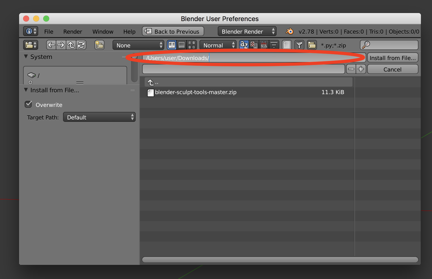Open the Normal thumbnail size dropdown
This screenshot has height=279, width=432.
point(218,45)
